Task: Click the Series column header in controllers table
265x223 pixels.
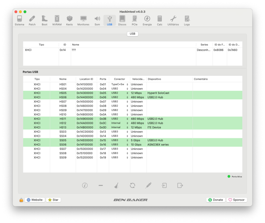Action: pyautogui.click(x=204, y=45)
